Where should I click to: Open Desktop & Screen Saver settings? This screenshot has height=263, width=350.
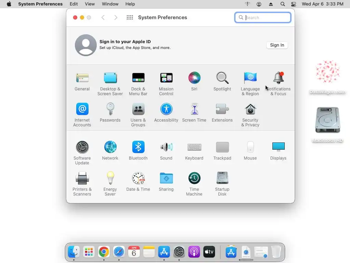pyautogui.click(x=110, y=84)
